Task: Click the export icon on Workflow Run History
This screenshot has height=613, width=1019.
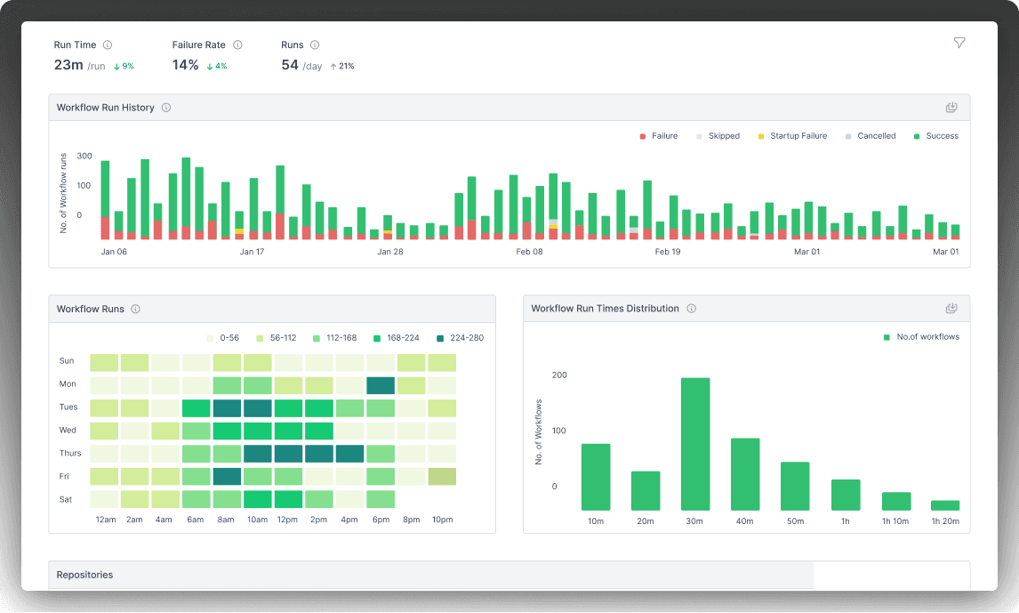Action: click(x=951, y=107)
